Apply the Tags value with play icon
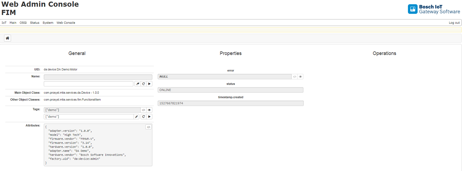This screenshot has width=463, height=171. pyautogui.click(x=149, y=117)
